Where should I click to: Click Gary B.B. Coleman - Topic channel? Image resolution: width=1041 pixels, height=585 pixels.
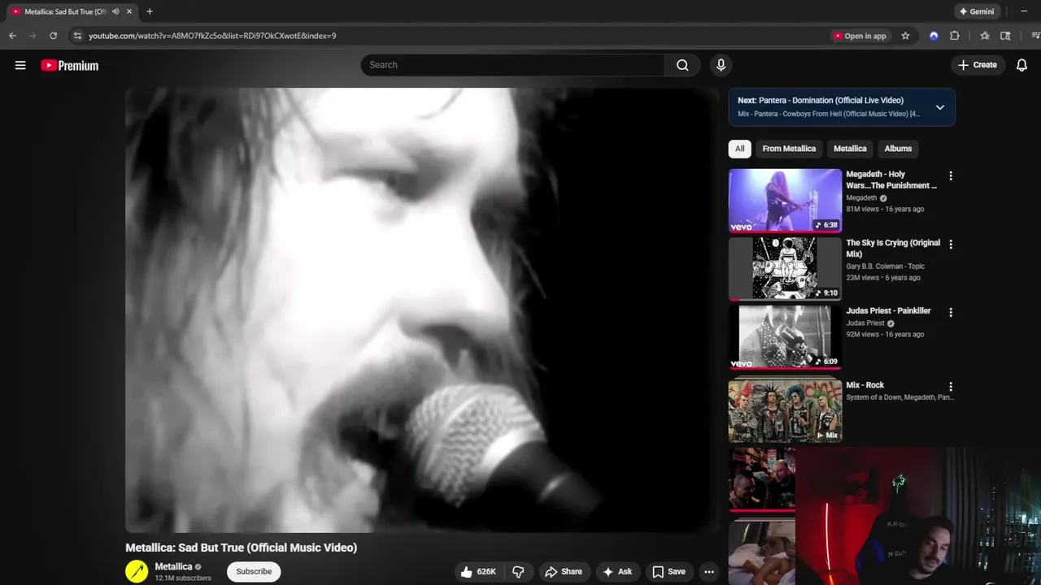(x=885, y=266)
